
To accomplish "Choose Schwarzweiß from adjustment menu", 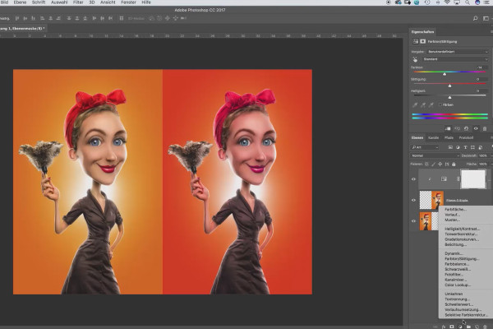I will pos(458,269).
